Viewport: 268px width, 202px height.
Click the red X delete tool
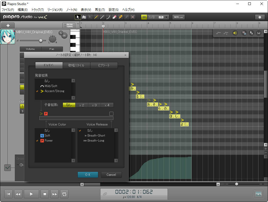(x=133, y=17)
